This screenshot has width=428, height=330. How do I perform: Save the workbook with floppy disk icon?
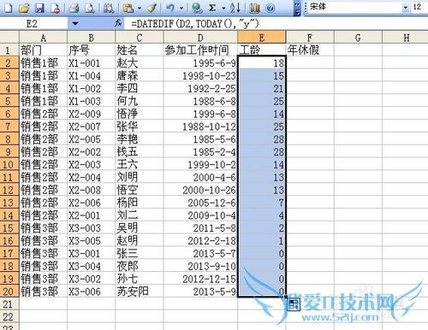(x=39, y=8)
